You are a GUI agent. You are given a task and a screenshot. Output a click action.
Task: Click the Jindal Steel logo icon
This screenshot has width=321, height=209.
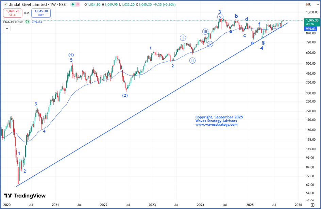6,4
